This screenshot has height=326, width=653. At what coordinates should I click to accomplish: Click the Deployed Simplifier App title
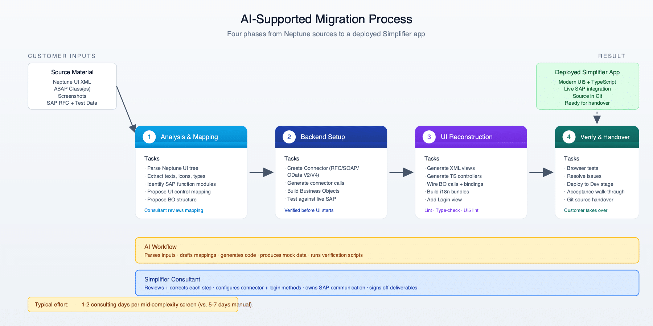coord(587,72)
